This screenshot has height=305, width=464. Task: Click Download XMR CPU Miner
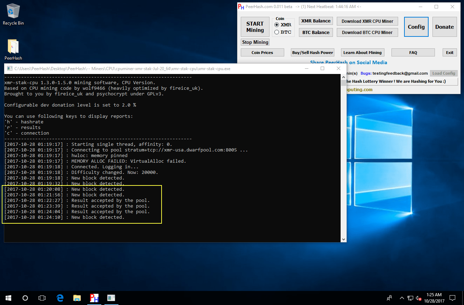(367, 21)
